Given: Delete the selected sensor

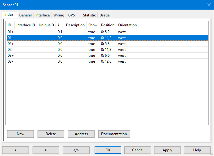Looking at the screenshot, I should point(51,134).
